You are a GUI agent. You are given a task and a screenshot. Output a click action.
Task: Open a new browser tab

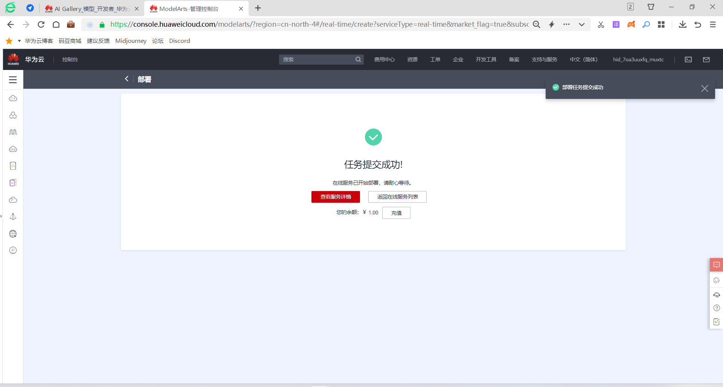258,8
